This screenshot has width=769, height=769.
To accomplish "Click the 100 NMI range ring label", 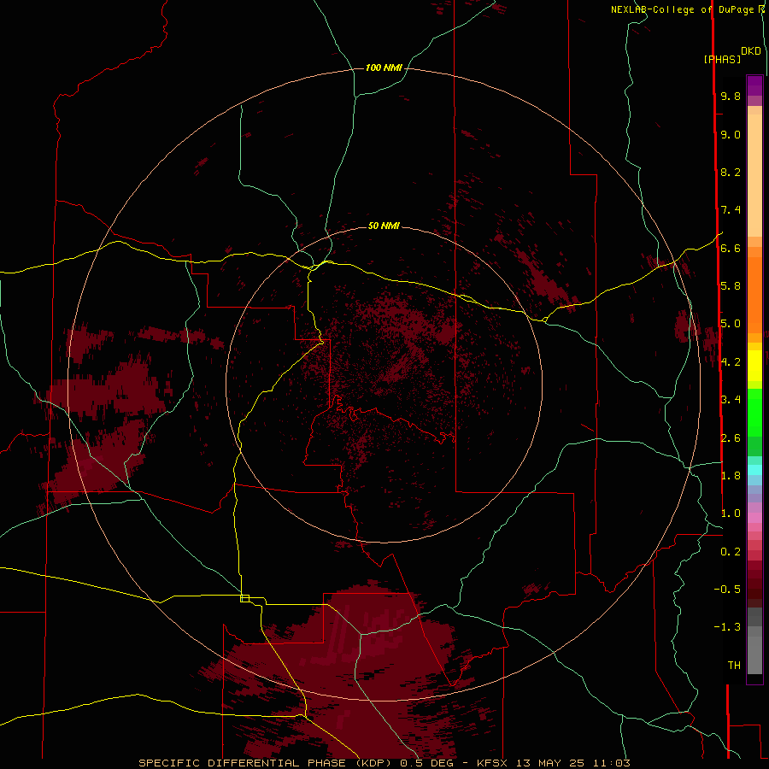I will pyautogui.click(x=384, y=68).
